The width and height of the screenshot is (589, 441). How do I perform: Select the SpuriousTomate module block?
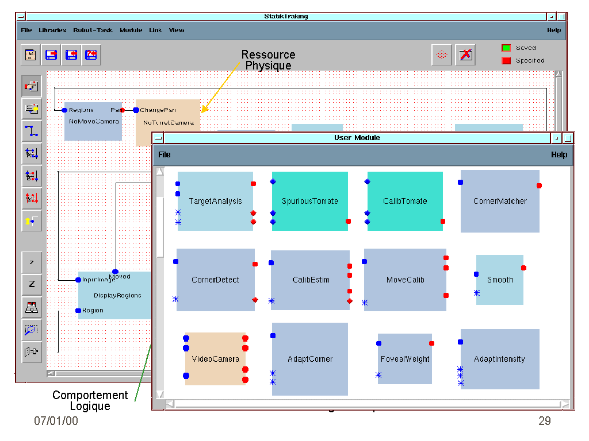pyautogui.click(x=309, y=201)
